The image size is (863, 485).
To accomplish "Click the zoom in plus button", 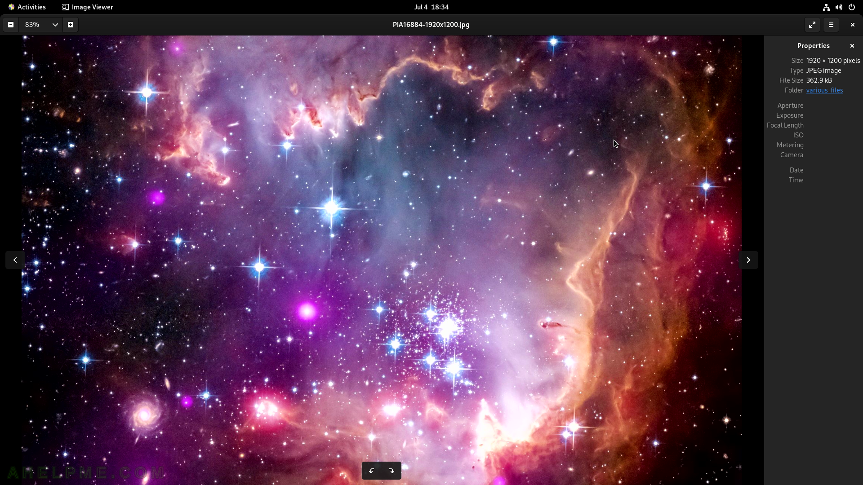I will click(x=71, y=25).
